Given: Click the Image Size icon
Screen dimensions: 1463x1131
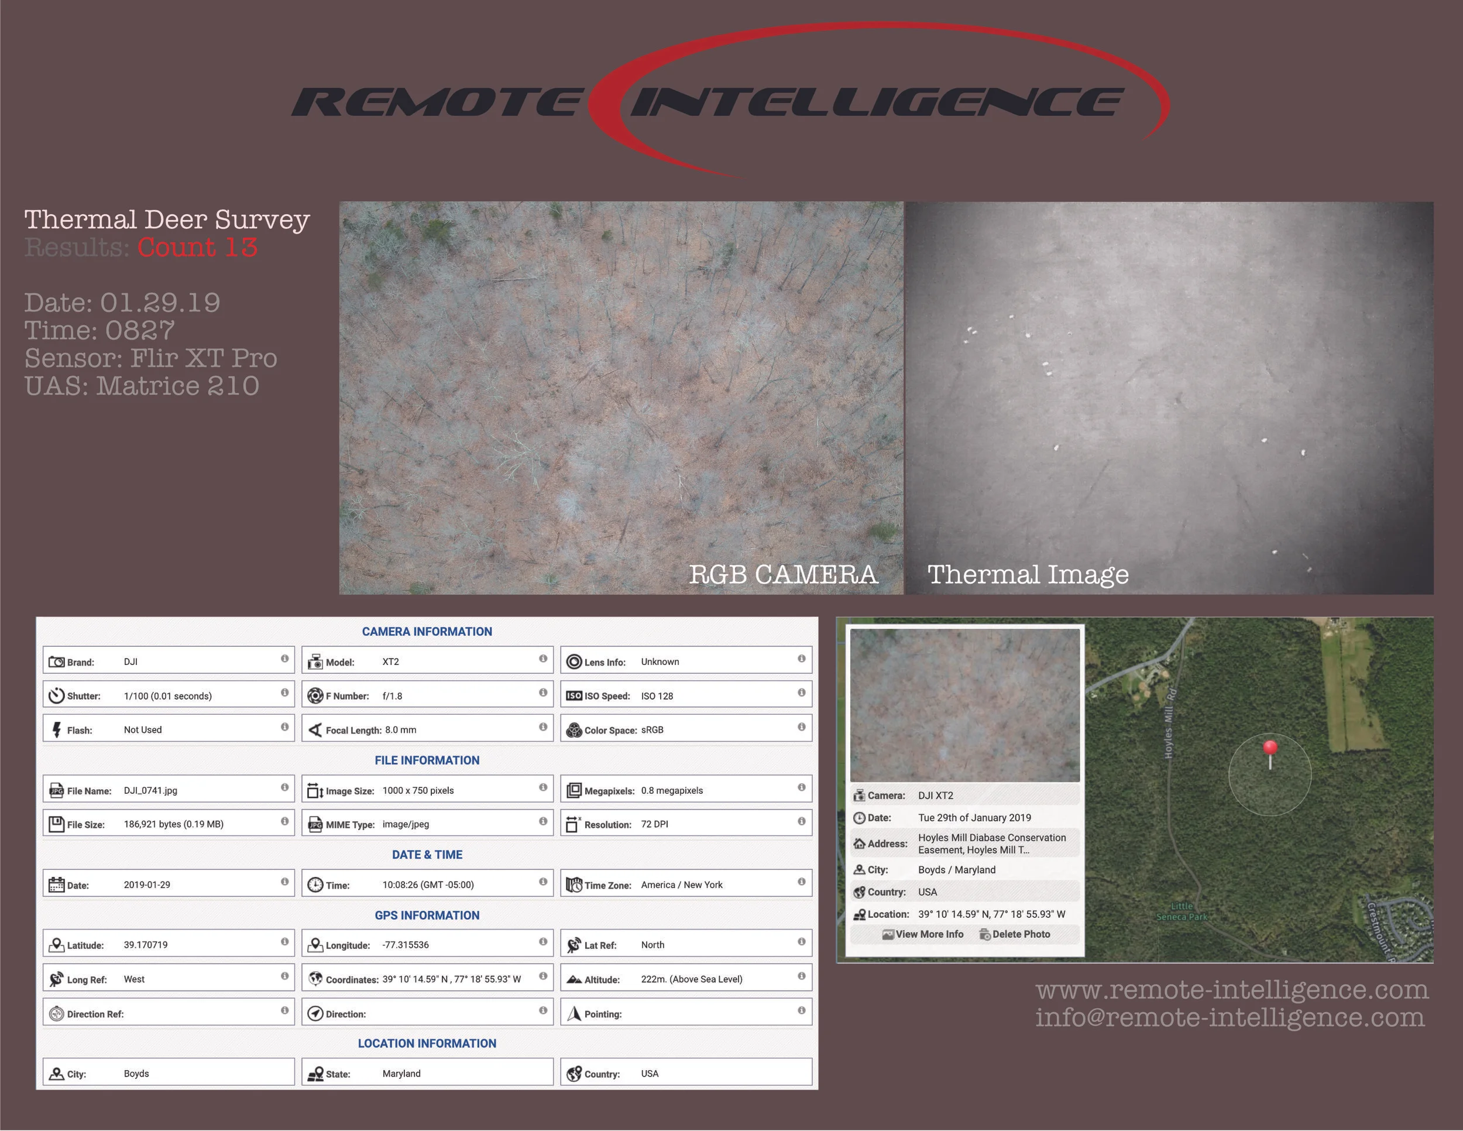Looking at the screenshot, I should [x=315, y=791].
